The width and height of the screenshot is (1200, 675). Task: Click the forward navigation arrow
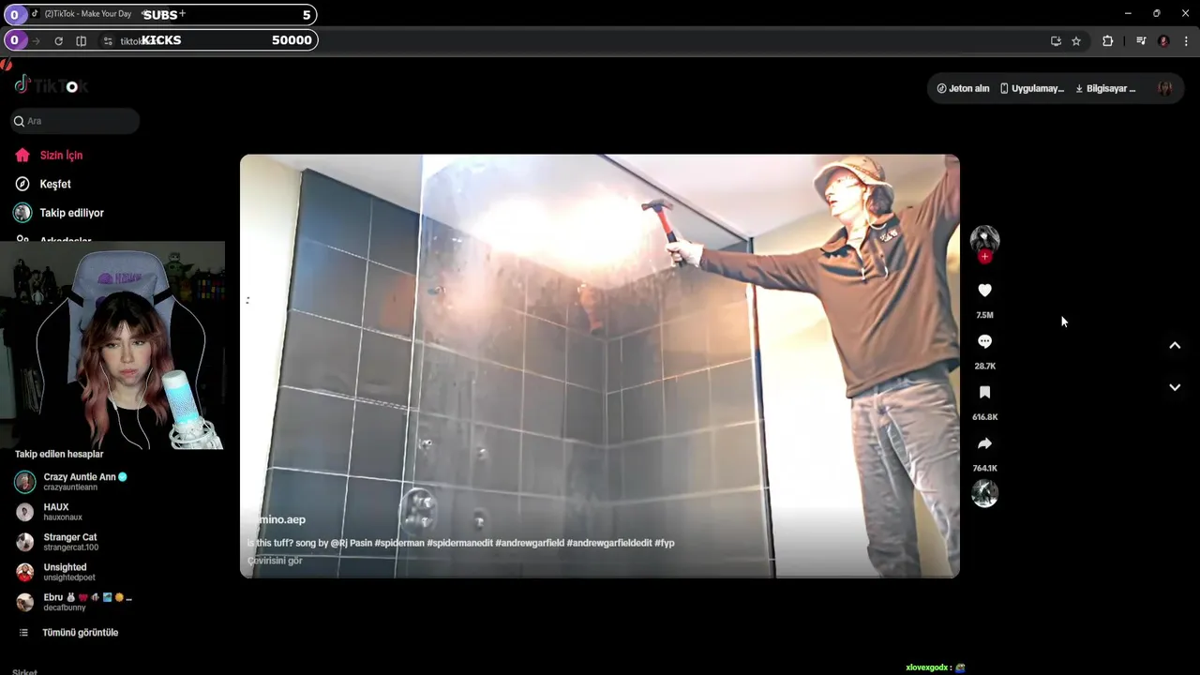coord(36,41)
